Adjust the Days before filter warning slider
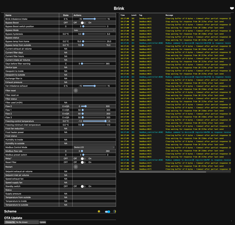This screenshot has width=235, height=225. coord(93,64)
